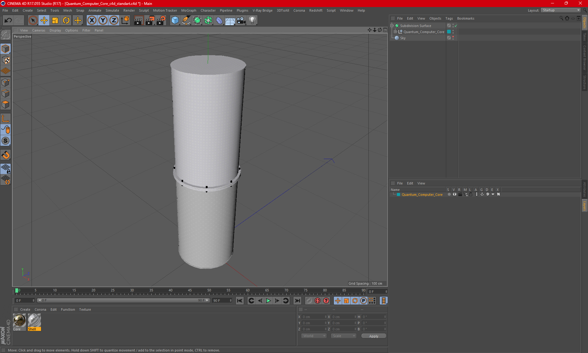Viewport: 588px width, 353px height.
Task: Click the Undo arrow icon
Action: pos(8,21)
